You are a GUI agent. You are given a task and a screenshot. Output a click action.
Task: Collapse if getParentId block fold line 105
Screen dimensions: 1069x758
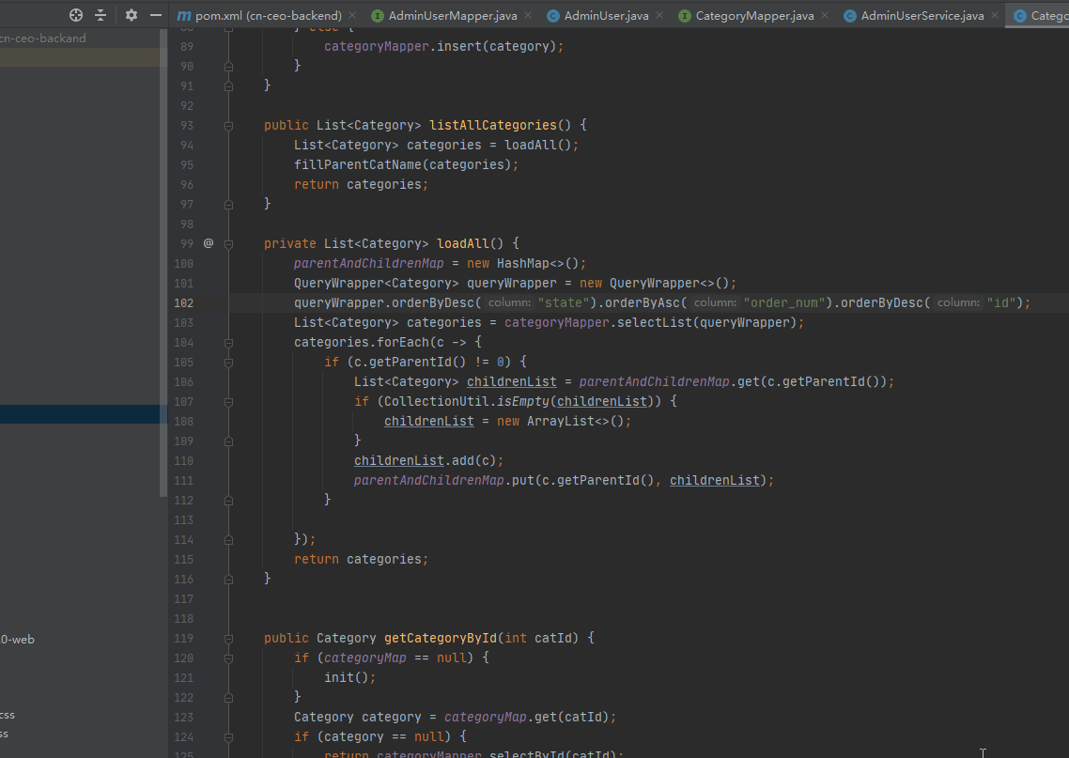(228, 363)
